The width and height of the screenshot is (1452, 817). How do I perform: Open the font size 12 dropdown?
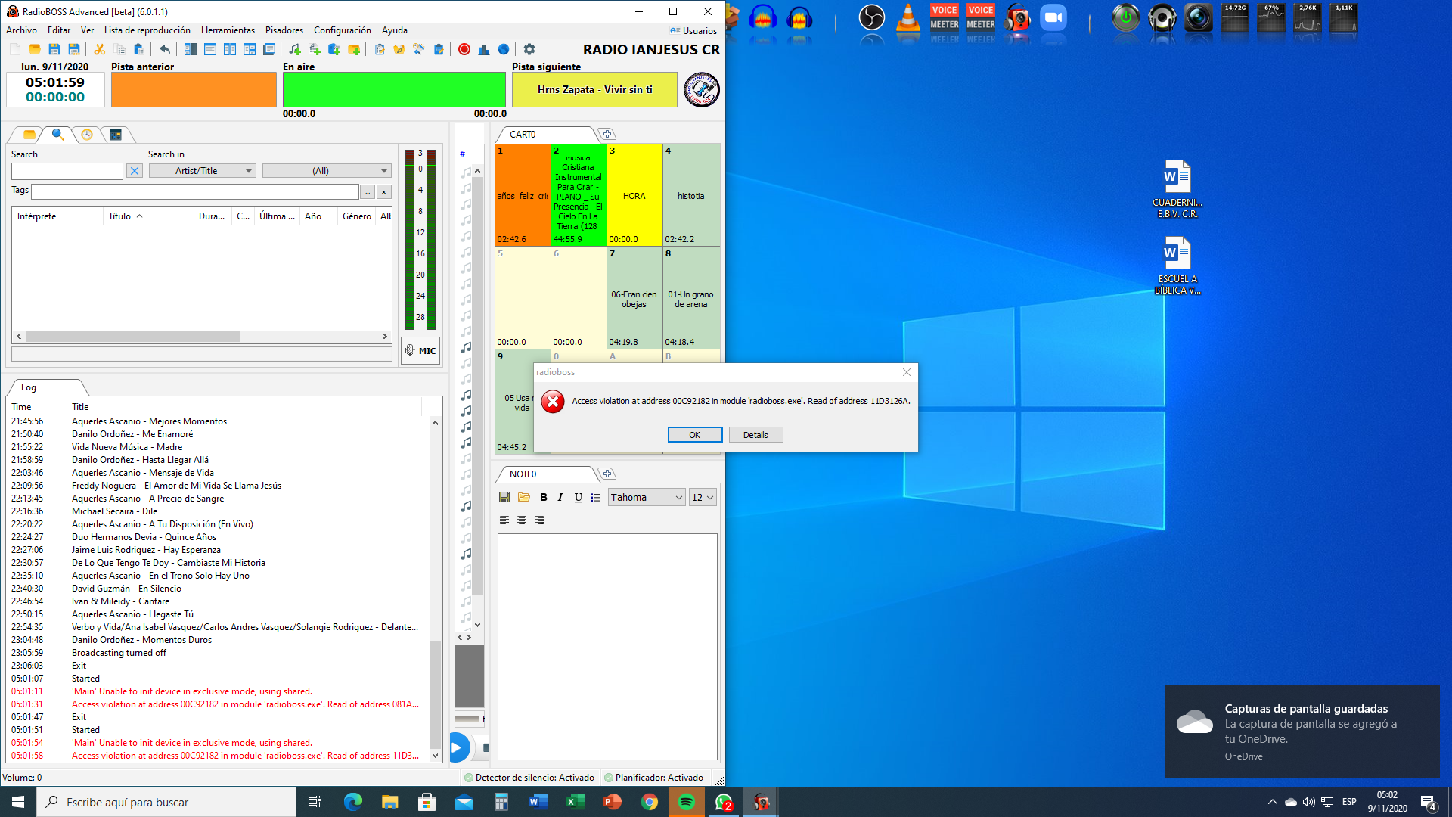pos(702,498)
